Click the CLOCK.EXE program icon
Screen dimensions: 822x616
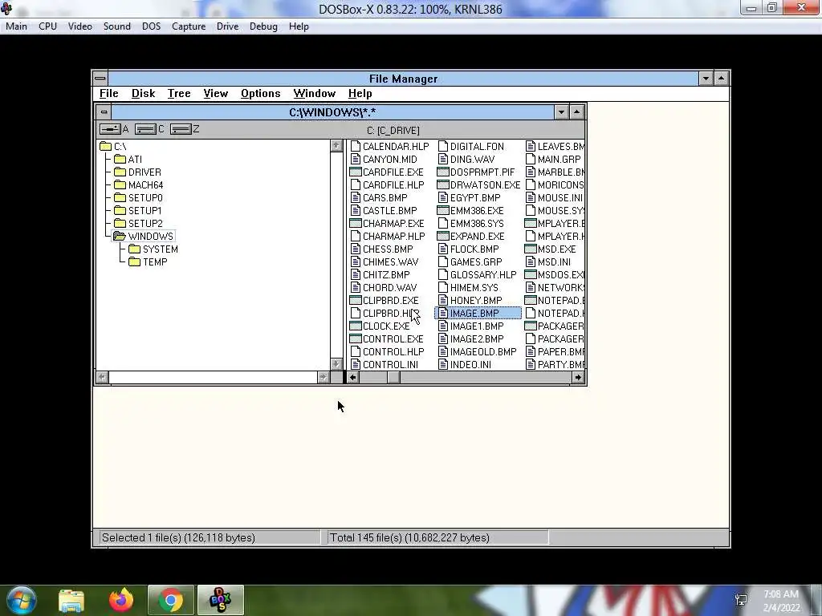pyautogui.click(x=356, y=326)
